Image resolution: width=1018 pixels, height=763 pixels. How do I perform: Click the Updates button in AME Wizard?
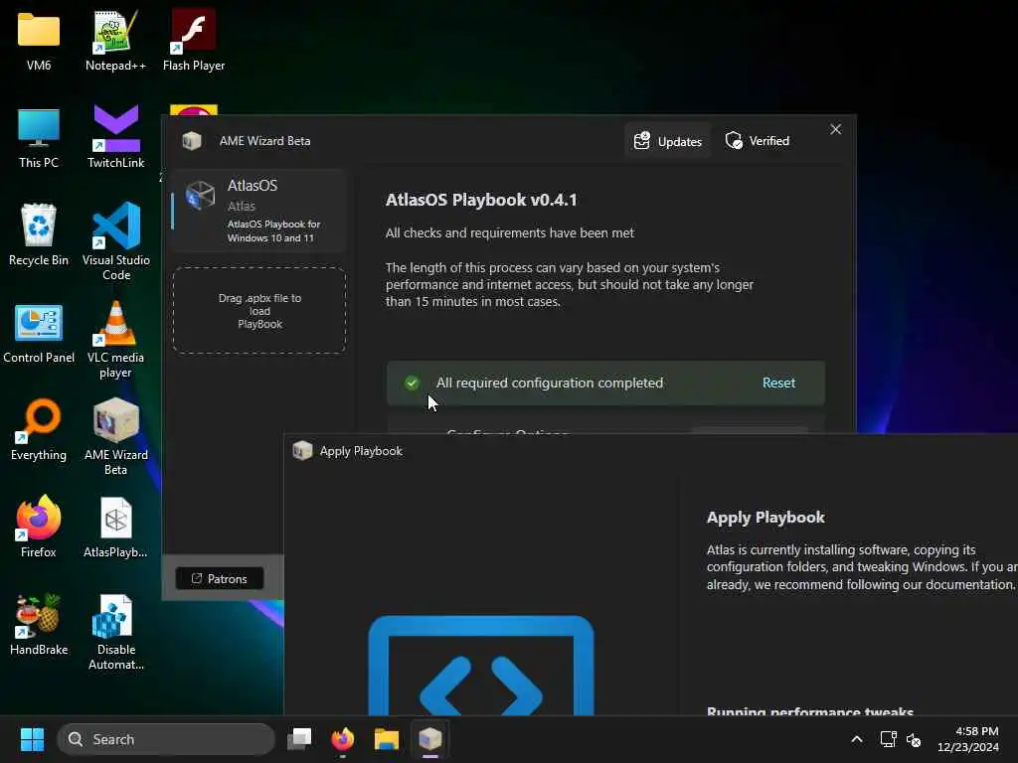(x=668, y=141)
